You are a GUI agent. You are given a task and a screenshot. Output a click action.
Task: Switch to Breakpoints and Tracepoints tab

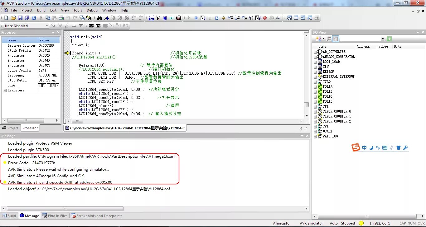[x=96, y=216]
